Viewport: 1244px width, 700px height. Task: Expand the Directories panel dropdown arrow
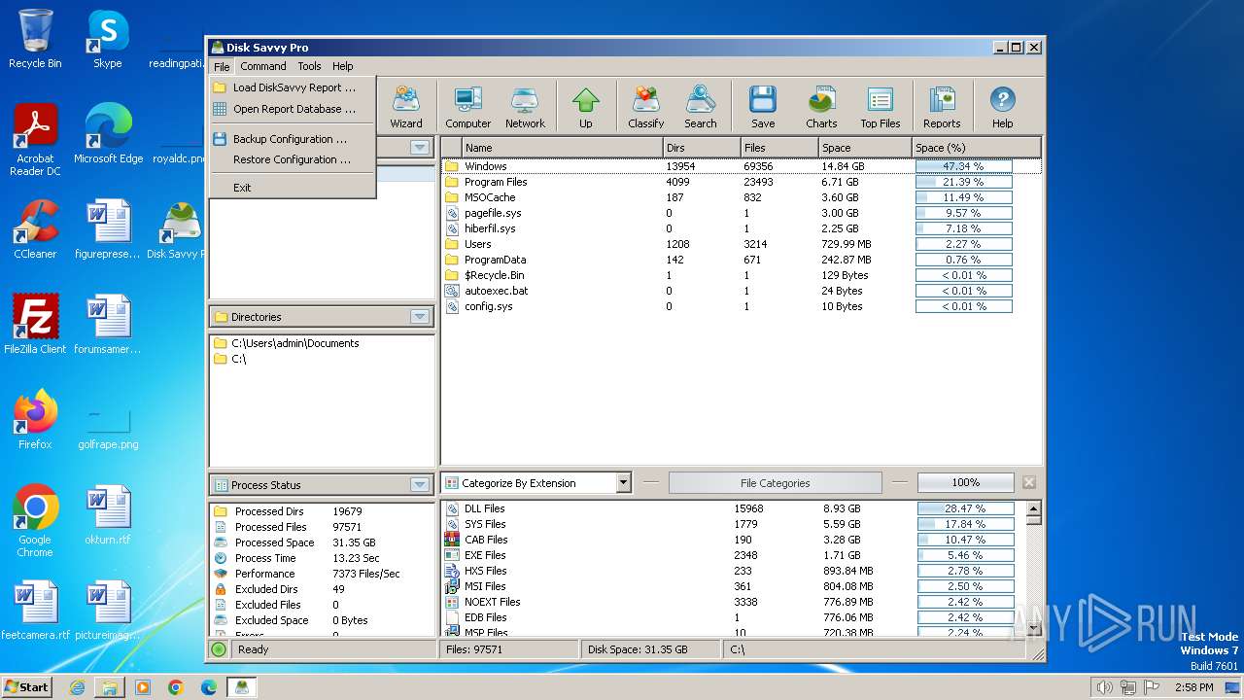[420, 317]
